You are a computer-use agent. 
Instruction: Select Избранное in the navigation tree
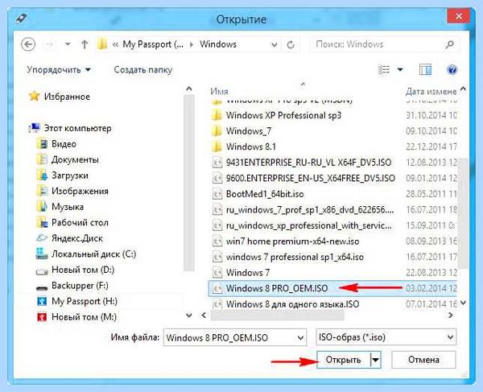67,97
